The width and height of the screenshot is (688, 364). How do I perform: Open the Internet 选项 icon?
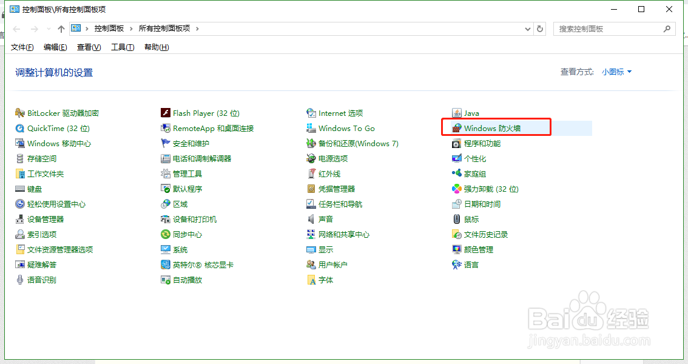point(311,113)
